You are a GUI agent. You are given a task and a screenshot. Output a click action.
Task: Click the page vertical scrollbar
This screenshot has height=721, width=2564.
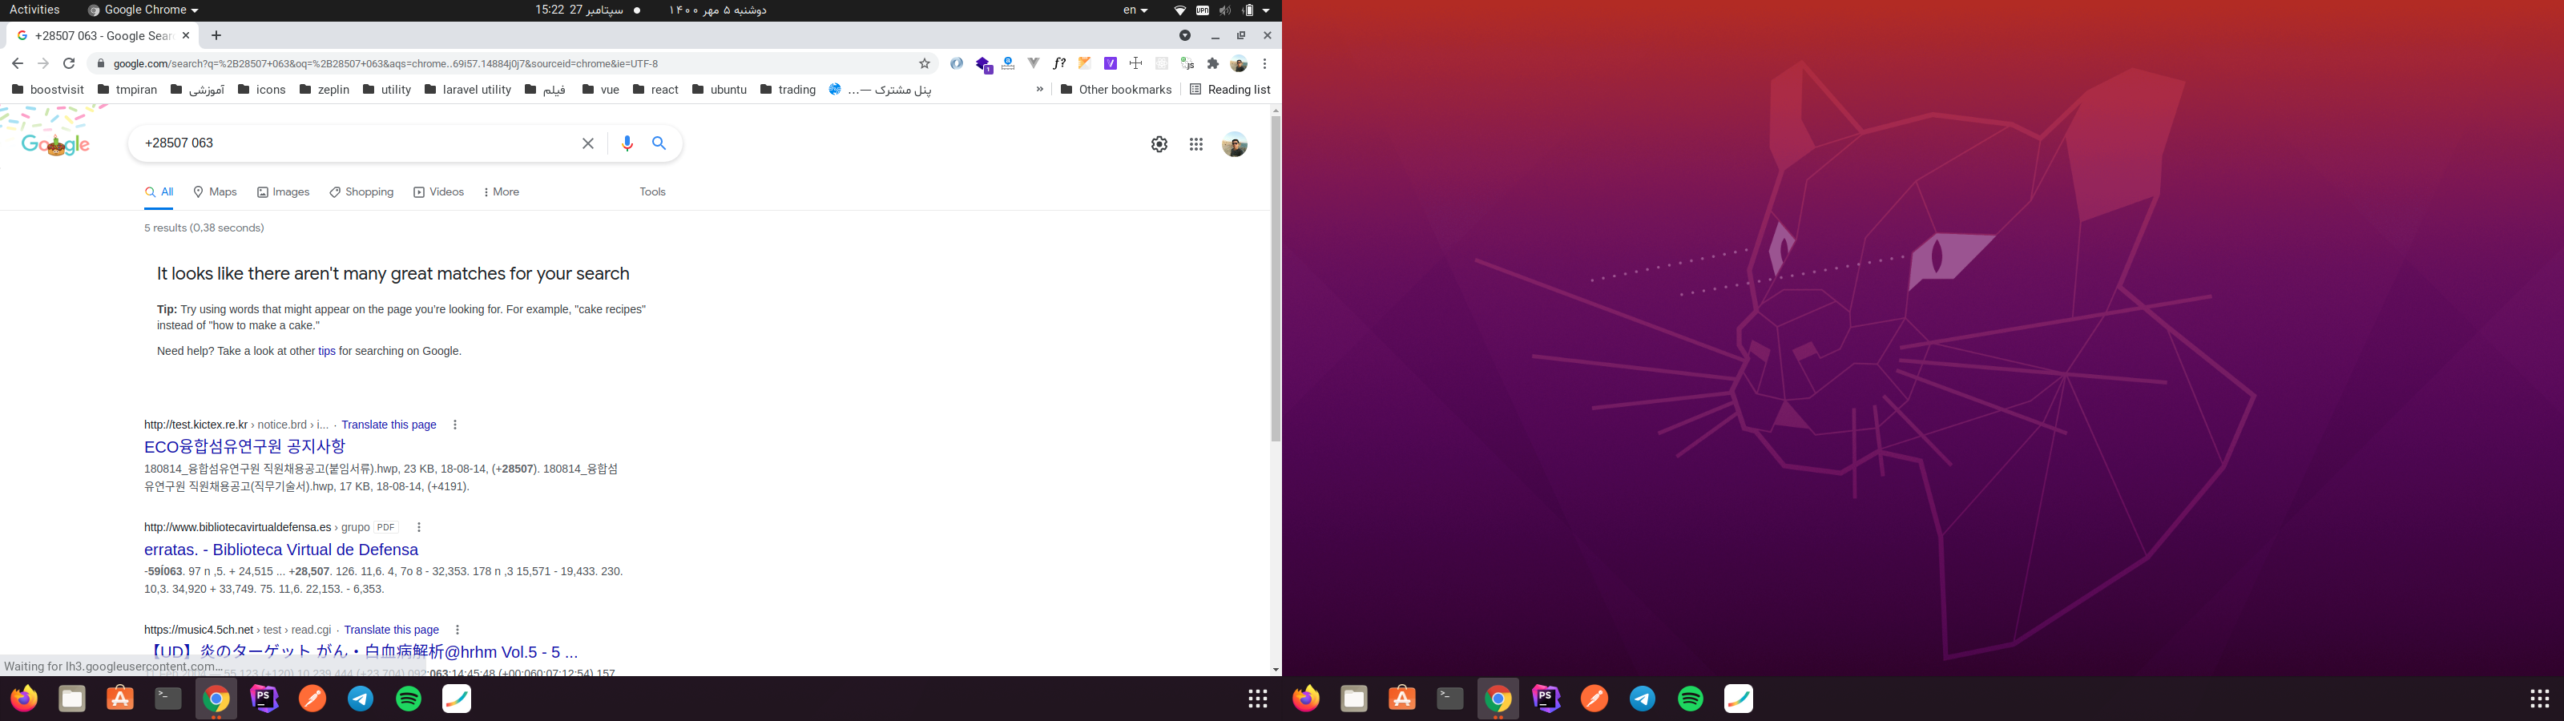pos(1275,279)
